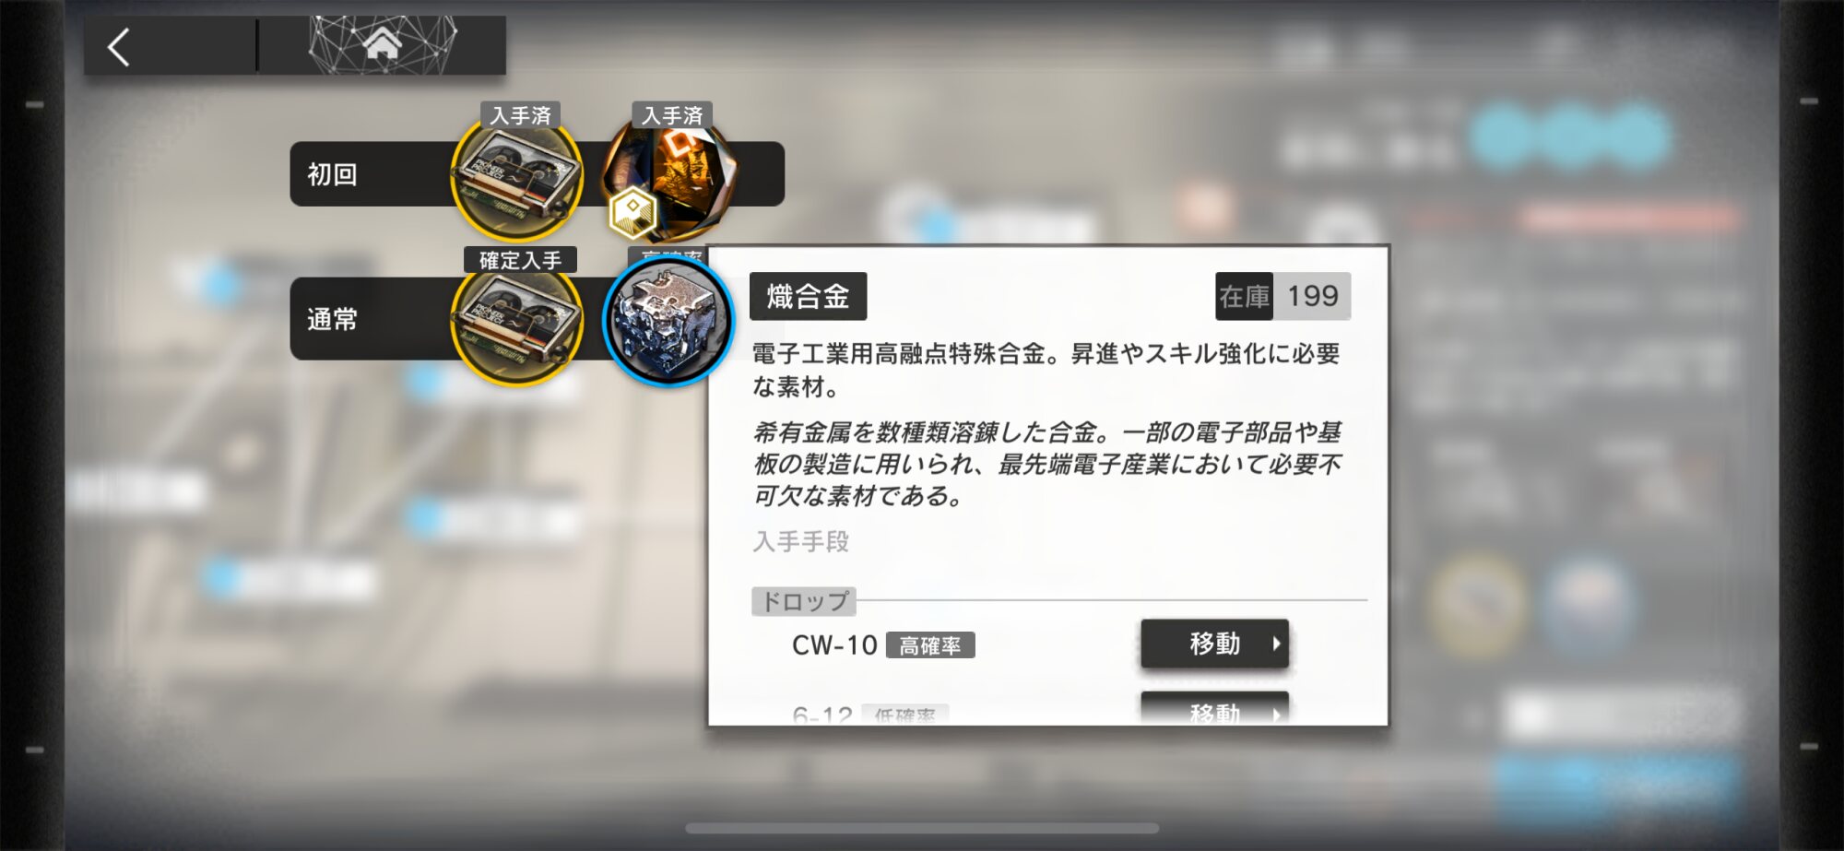The width and height of the screenshot is (1844, 851).
Task: Select the 熾合金 material cube icon
Action: pyautogui.click(x=668, y=320)
